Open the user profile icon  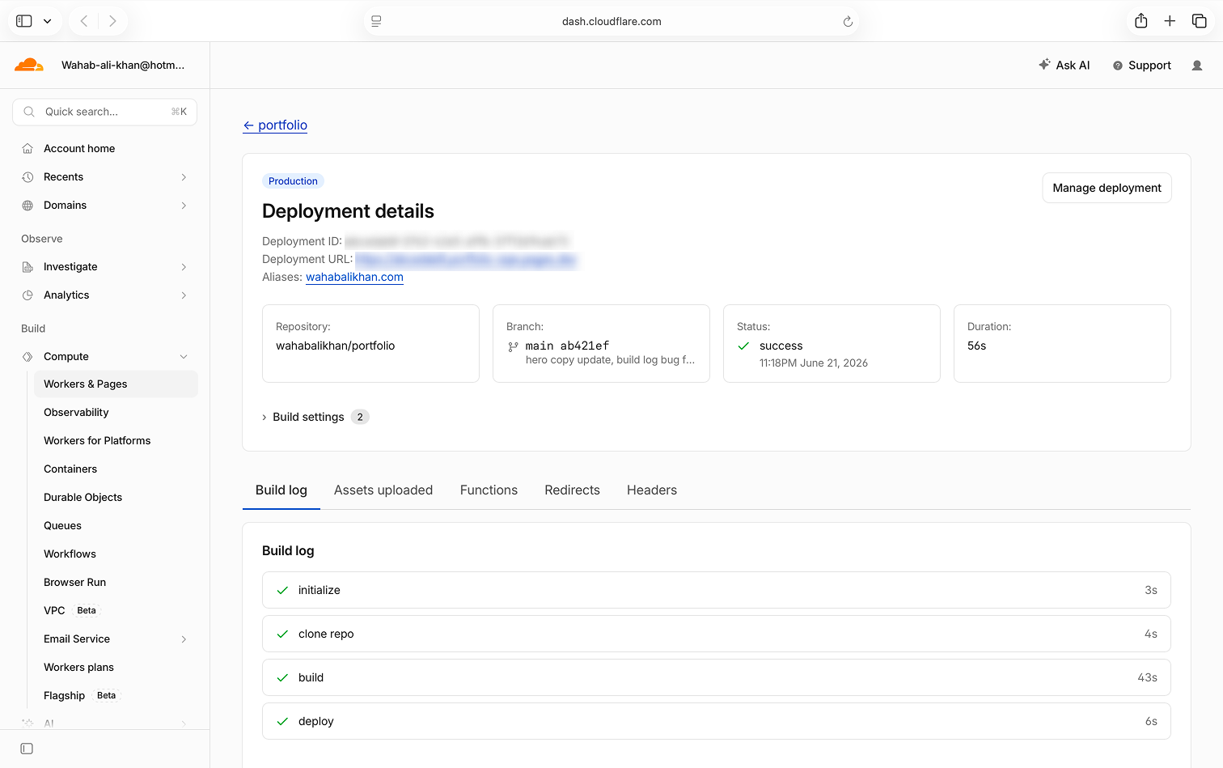click(1197, 66)
